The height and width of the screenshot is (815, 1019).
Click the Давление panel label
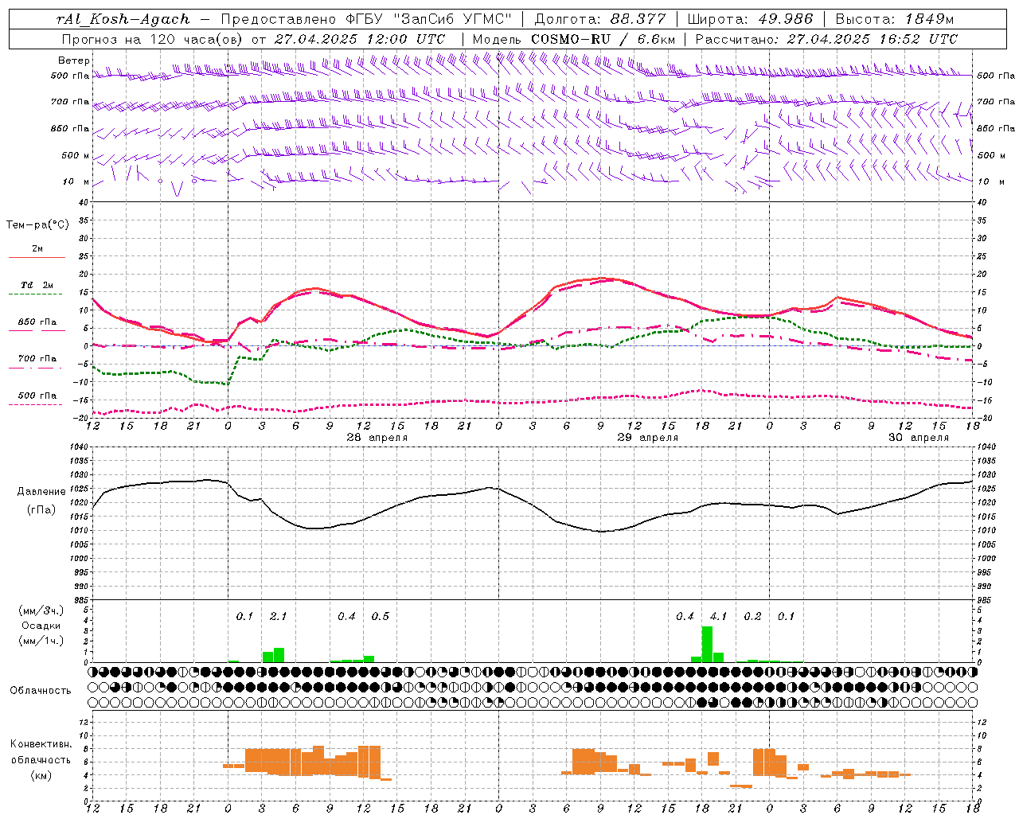pos(41,492)
